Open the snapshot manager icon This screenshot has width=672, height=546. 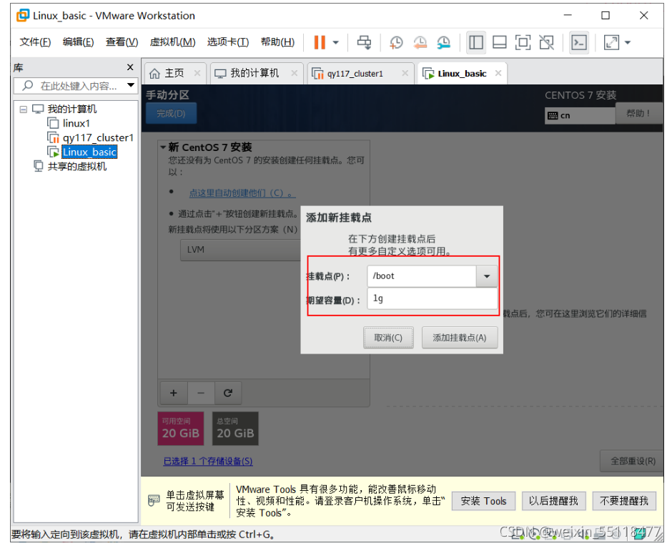tap(443, 42)
